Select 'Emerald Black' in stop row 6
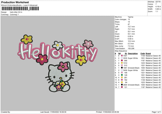 (x=134, y=68)
